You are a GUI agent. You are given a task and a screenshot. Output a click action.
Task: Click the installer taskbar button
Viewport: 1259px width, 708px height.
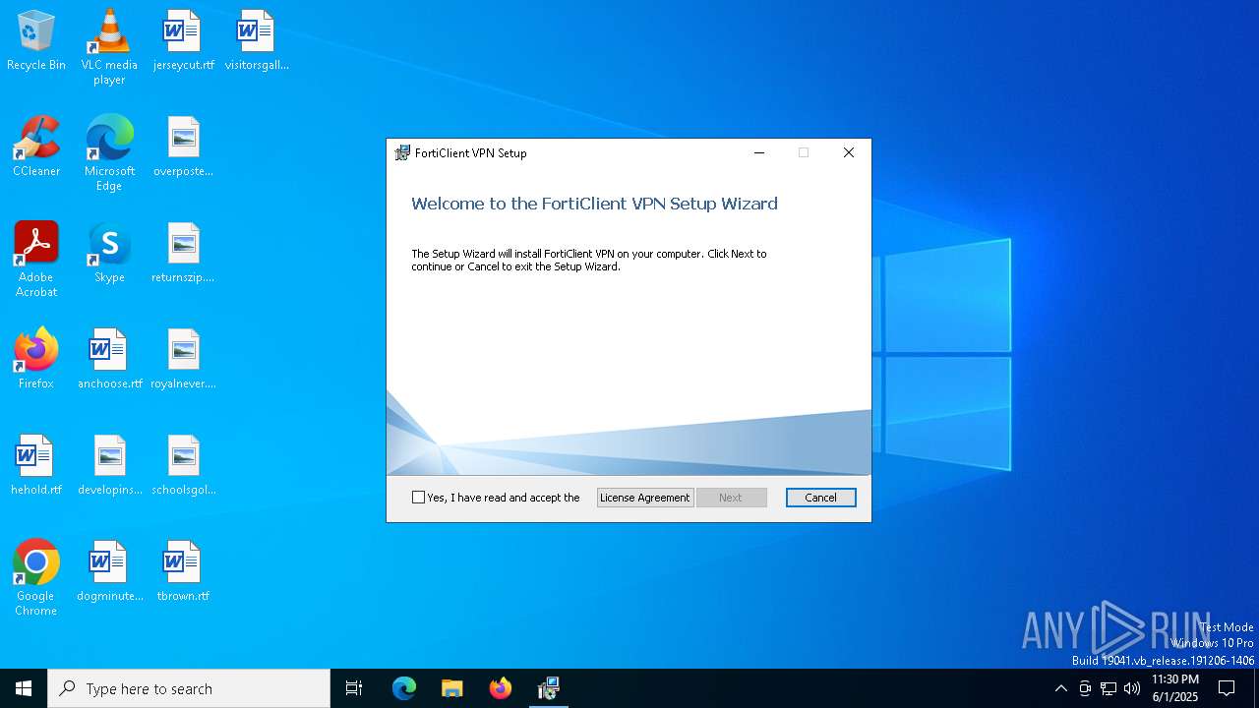pos(549,688)
